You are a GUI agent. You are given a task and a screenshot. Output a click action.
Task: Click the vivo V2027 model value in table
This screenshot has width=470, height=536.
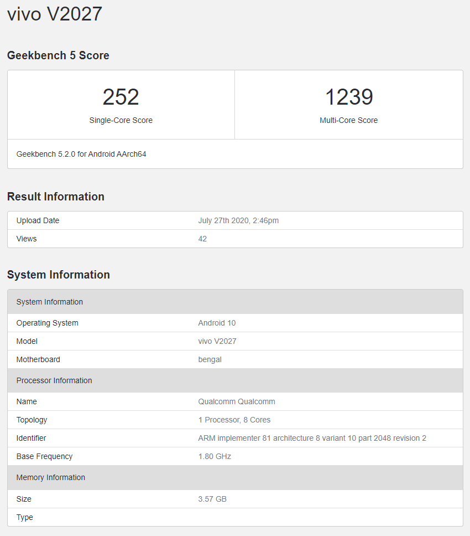[x=217, y=341]
